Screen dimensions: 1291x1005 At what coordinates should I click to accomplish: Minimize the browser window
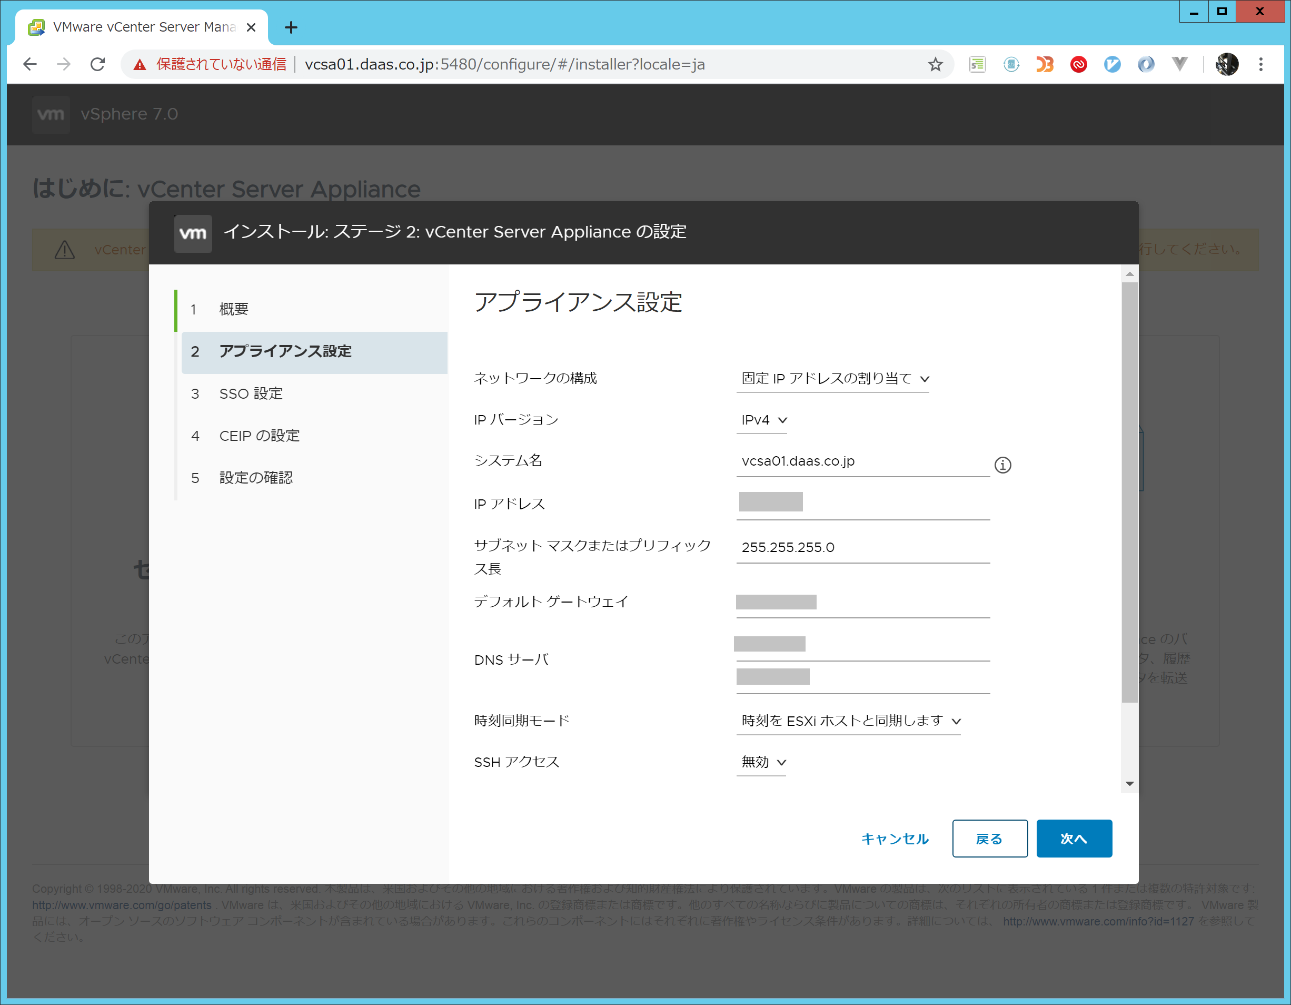click(x=1194, y=11)
